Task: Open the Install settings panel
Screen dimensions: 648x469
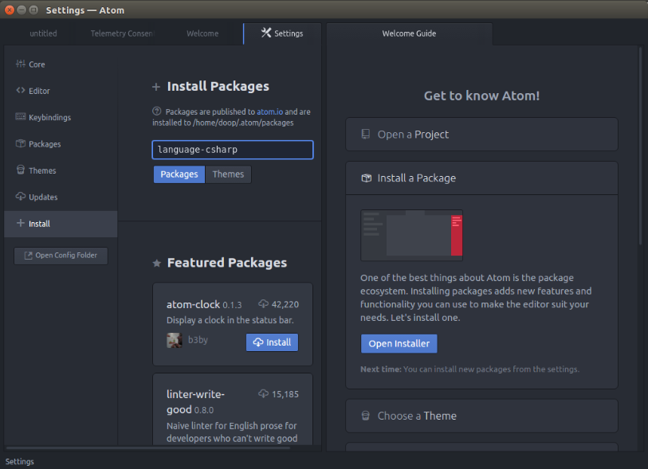Action: tap(61, 224)
